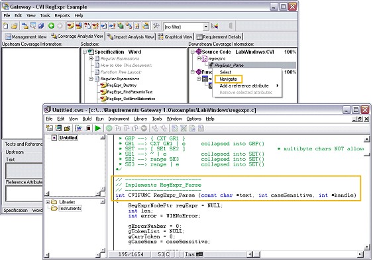
Task: Switch to the Graphical View tab
Action: [x=175, y=36]
